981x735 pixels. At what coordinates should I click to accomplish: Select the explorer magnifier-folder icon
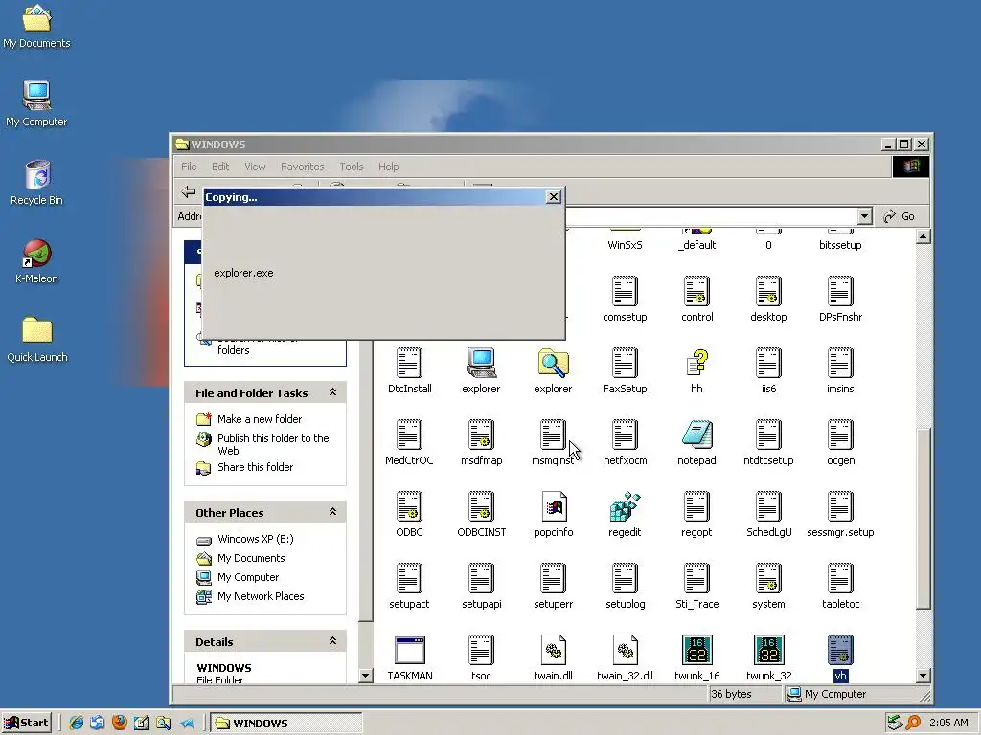point(553,363)
